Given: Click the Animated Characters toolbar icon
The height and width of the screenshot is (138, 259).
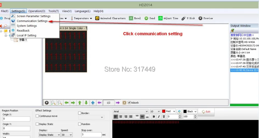Looking at the screenshot, I should [x=97, y=18].
